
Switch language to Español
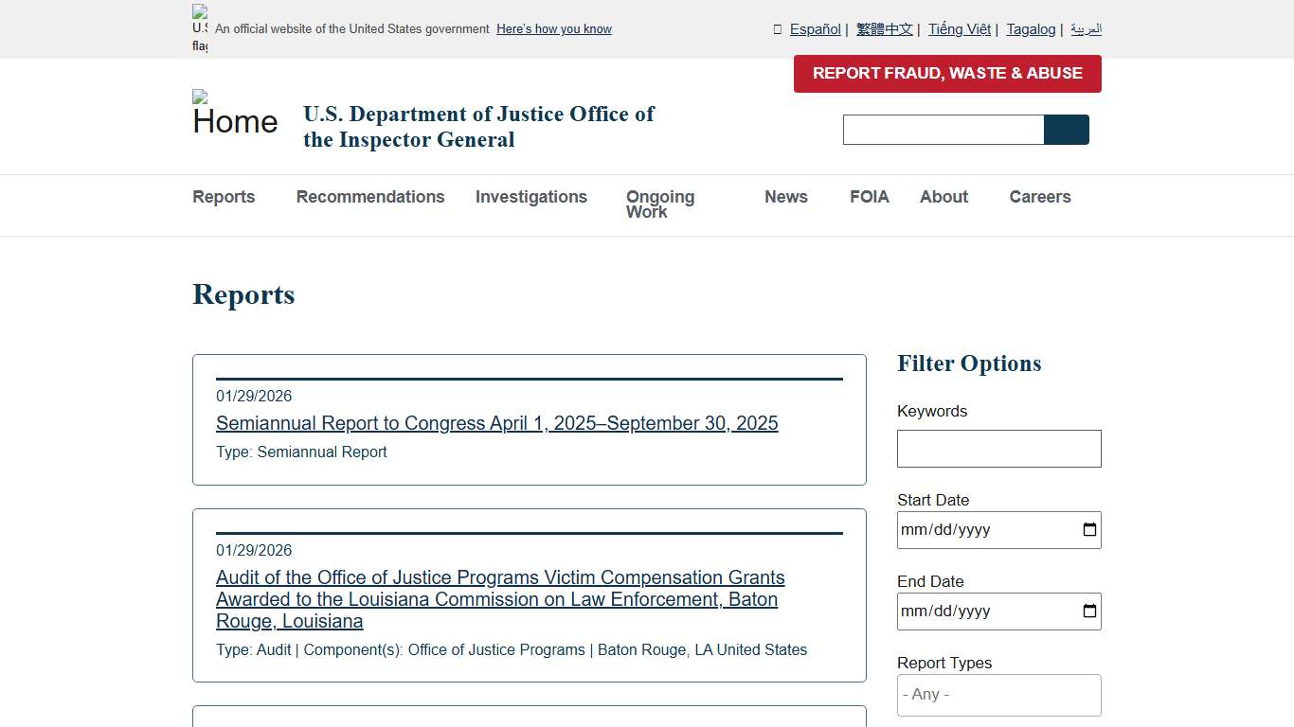(815, 29)
